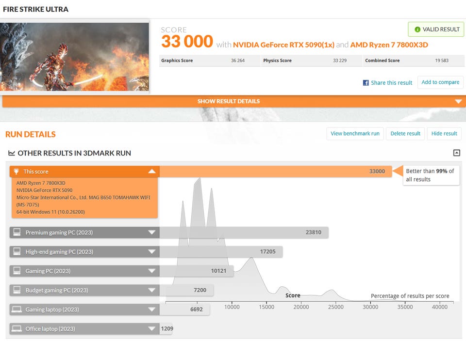
Task: Click Hide result button
Action: pos(444,133)
